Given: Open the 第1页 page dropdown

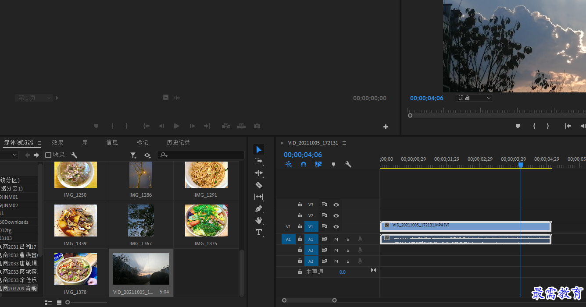Looking at the screenshot, I should pos(34,98).
